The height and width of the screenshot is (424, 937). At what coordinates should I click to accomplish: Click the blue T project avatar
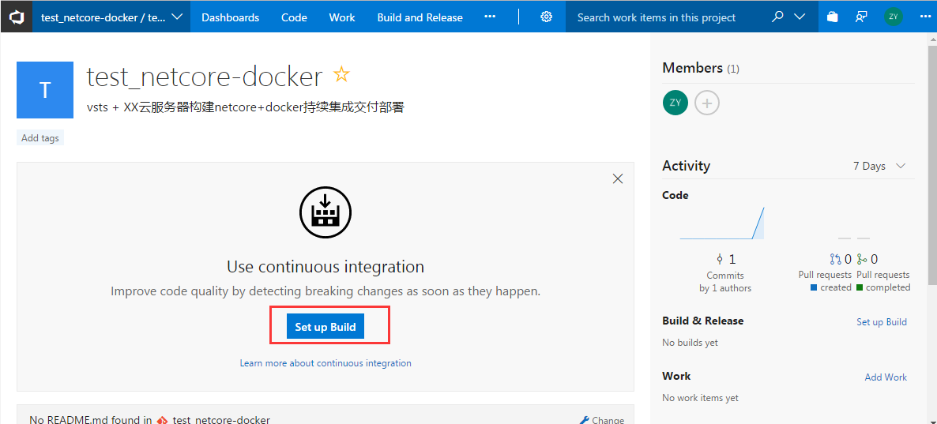click(45, 89)
